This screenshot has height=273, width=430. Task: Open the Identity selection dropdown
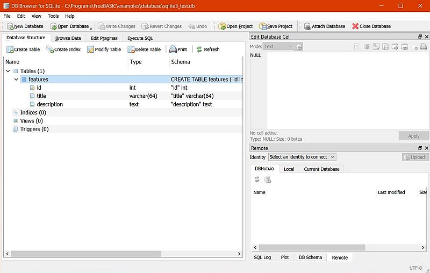pyautogui.click(x=302, y=157)
